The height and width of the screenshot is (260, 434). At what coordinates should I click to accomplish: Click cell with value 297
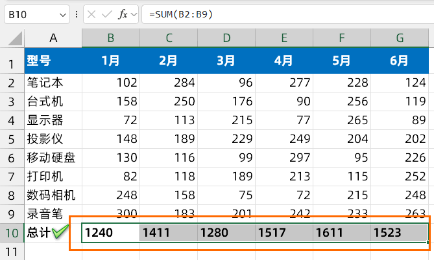(x=284, y=158)
